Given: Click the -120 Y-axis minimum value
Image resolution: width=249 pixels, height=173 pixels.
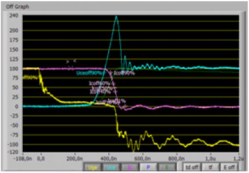Looking at the screenshot, I should 14,152.
